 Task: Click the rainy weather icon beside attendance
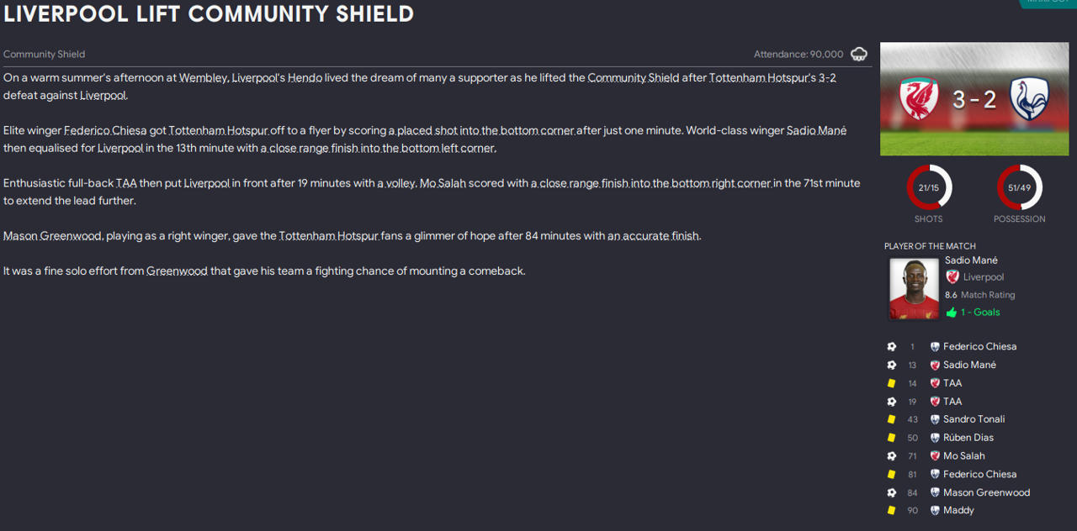(859, 55)
